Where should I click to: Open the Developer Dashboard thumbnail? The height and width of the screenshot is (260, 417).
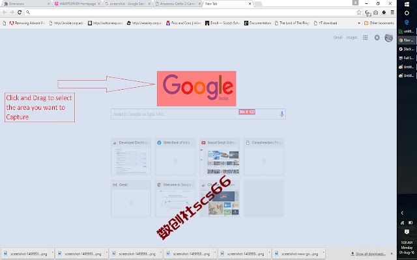click(131, 156)
